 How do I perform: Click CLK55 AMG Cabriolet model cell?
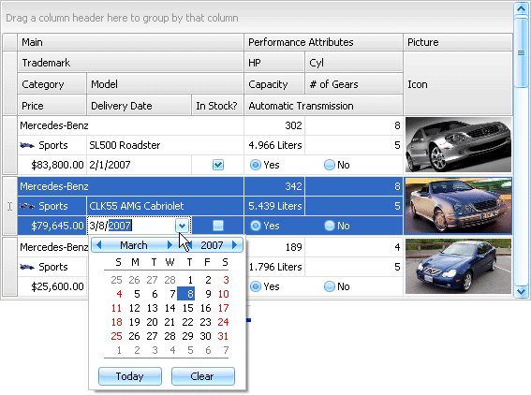click(x=165, y=206)
